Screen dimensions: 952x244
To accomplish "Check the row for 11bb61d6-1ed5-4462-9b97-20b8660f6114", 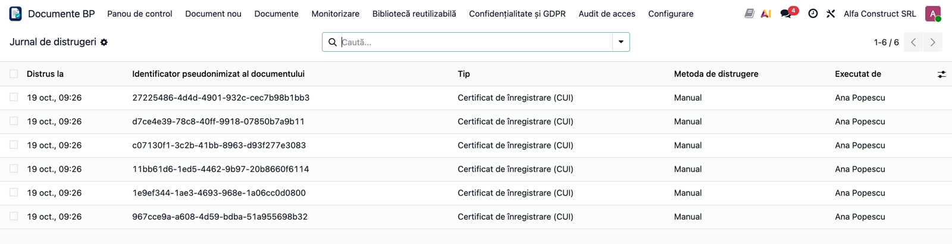I will pos(14,168).
